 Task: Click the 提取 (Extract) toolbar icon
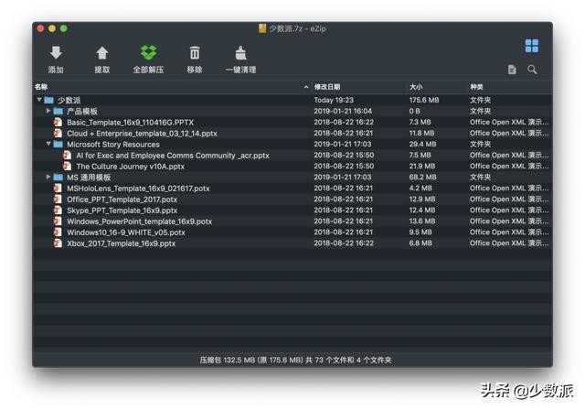click(102, 53)
